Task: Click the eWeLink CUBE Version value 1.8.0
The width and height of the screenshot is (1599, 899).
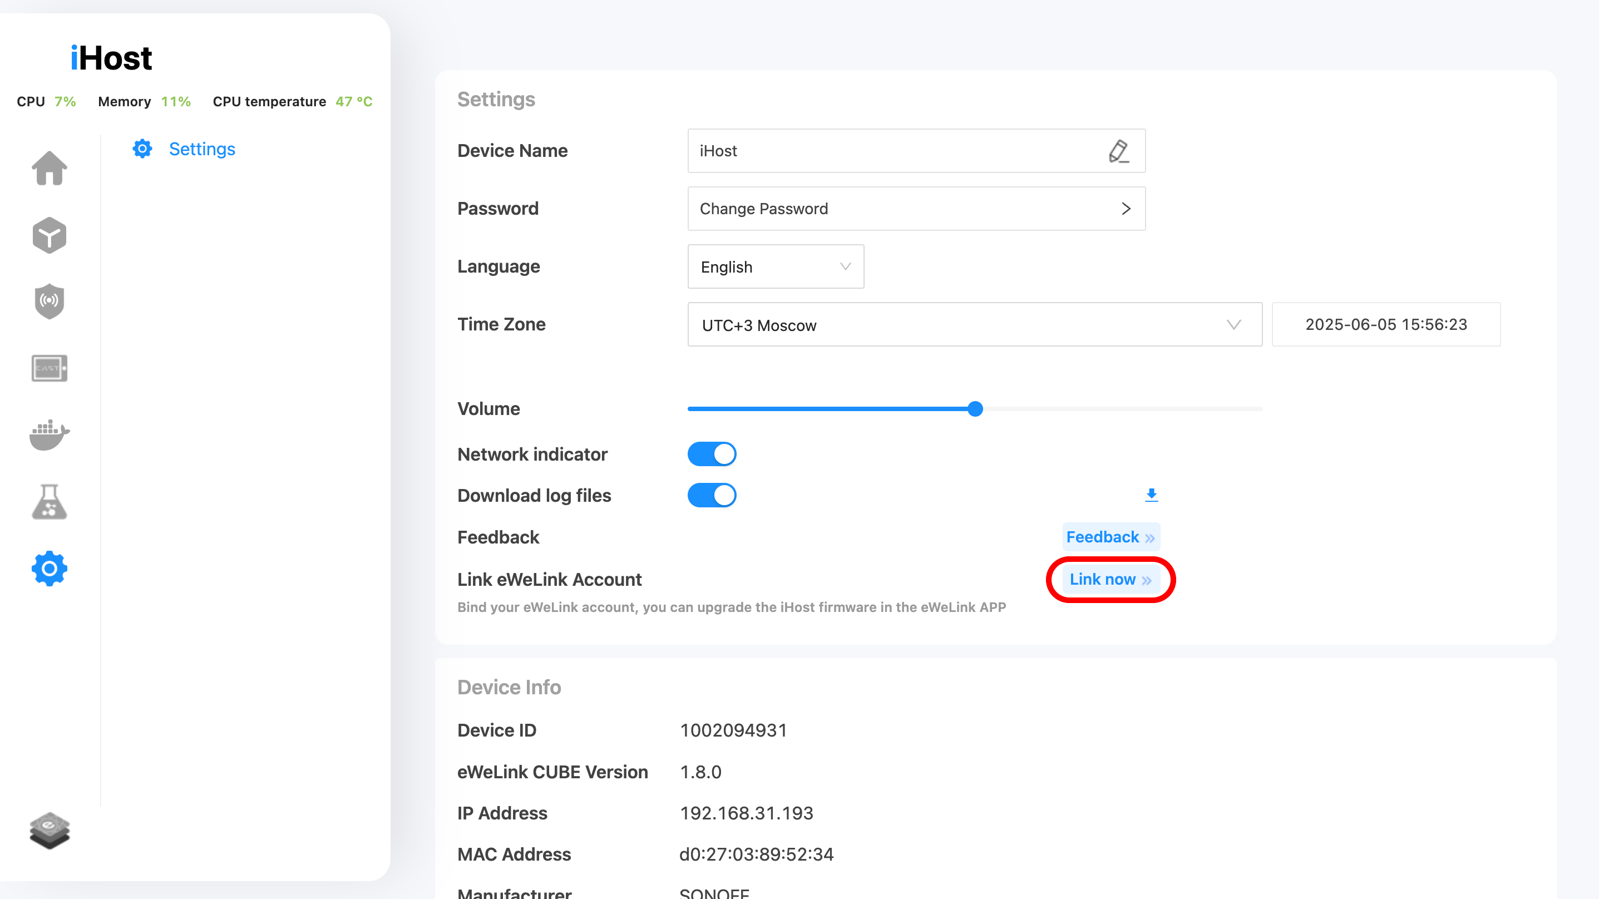Action: point(701,772)
